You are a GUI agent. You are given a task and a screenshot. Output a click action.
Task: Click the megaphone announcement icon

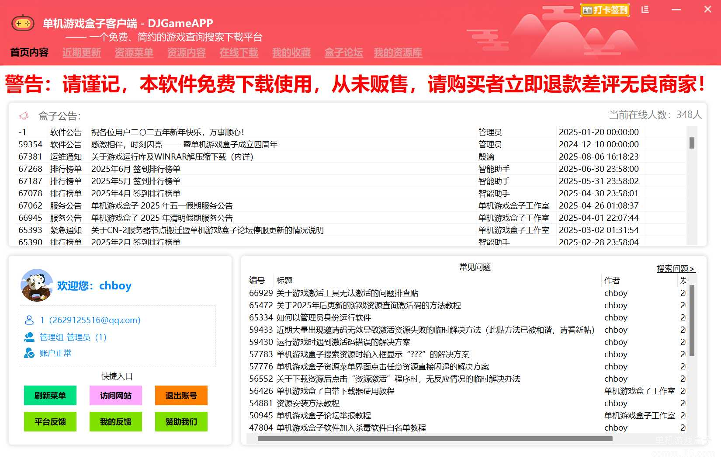24,116
